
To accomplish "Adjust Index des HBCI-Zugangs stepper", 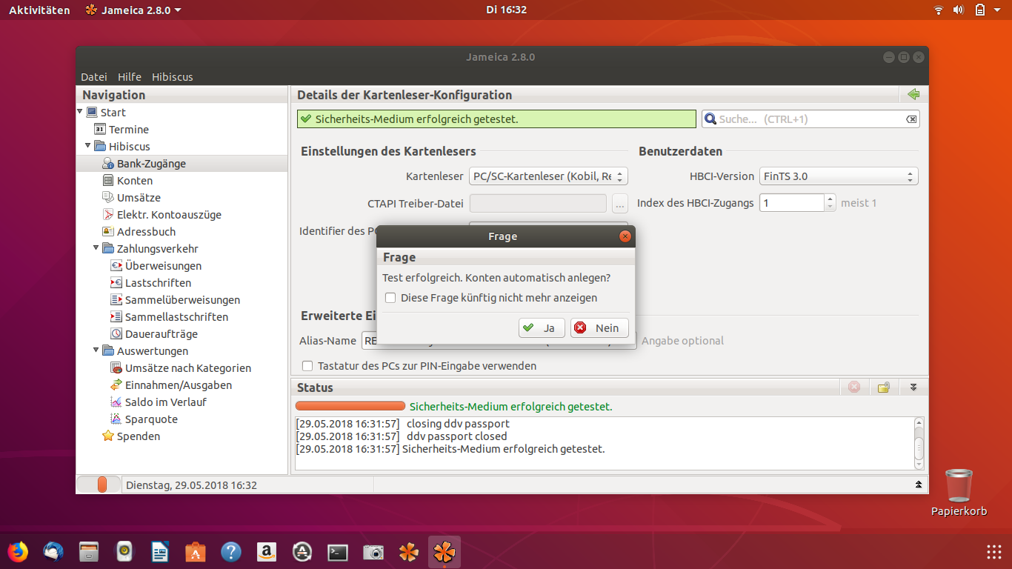I will point(830,202).
